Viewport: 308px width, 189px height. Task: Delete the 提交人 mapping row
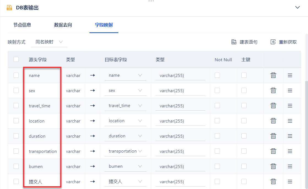(273, 181)
